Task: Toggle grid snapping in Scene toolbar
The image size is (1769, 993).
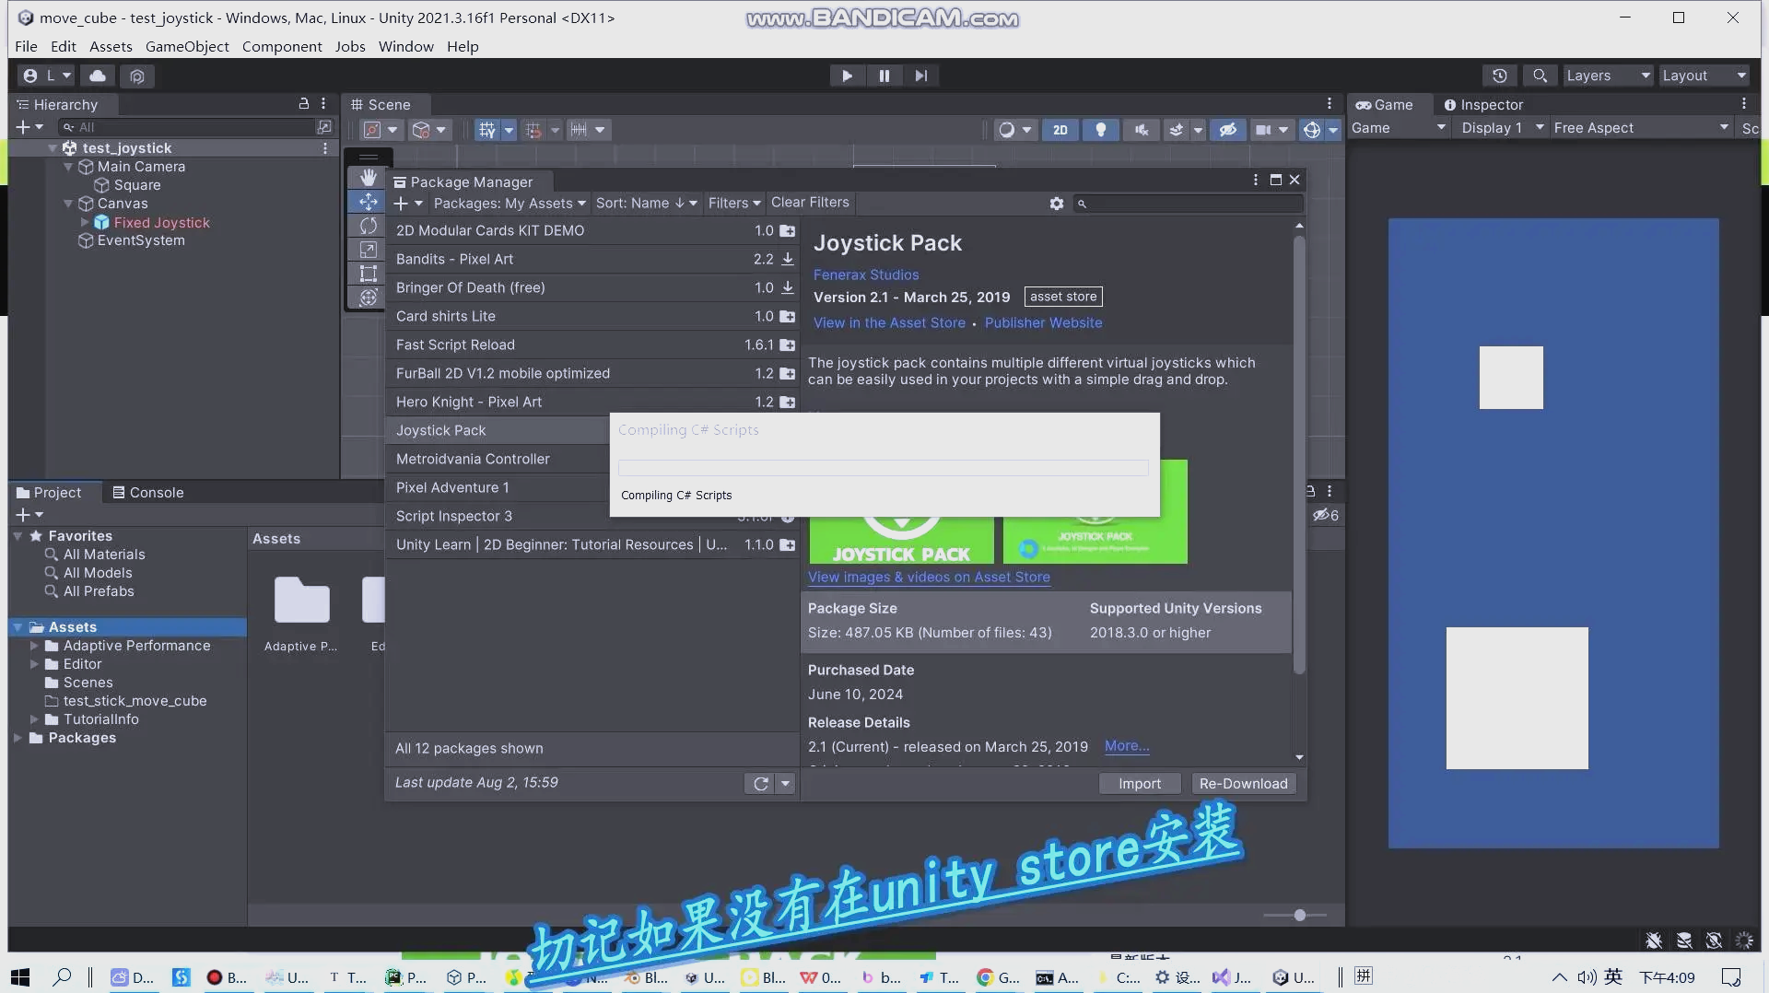Action: click(533, 130)
